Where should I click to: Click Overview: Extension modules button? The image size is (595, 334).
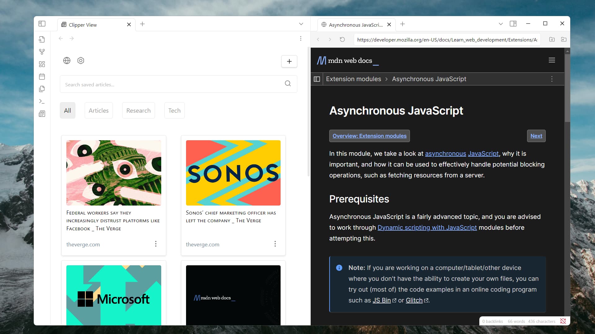pos(369,136)
